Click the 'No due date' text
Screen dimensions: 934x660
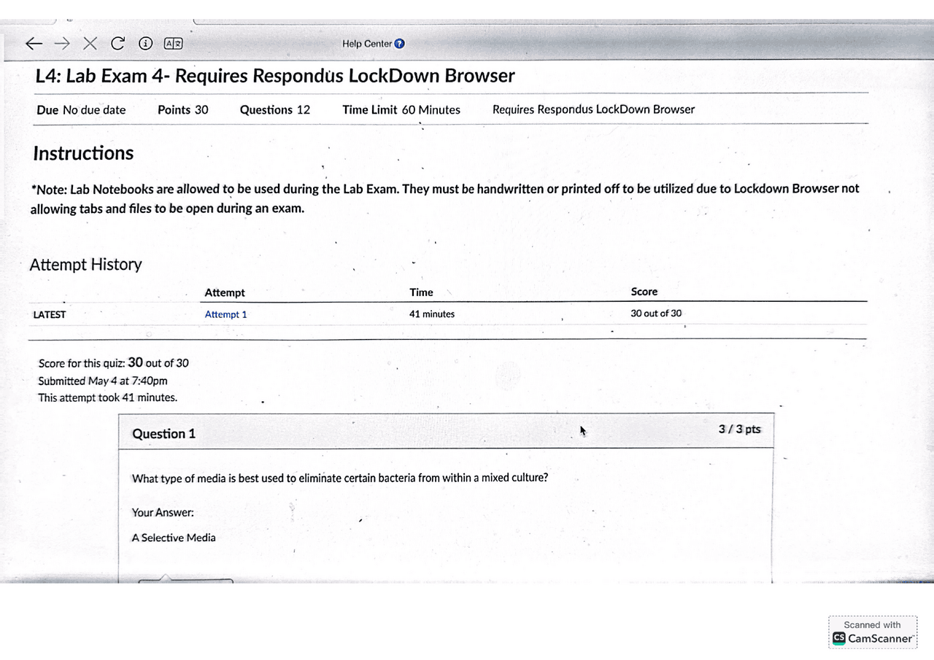pyautogui.click(x=94, y=110)
